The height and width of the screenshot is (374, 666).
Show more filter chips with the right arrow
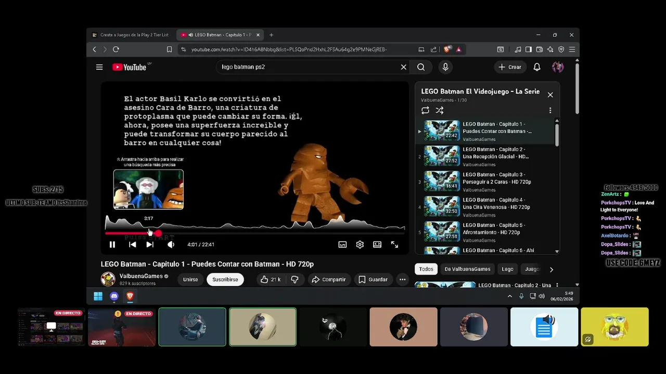coord(552,270)
